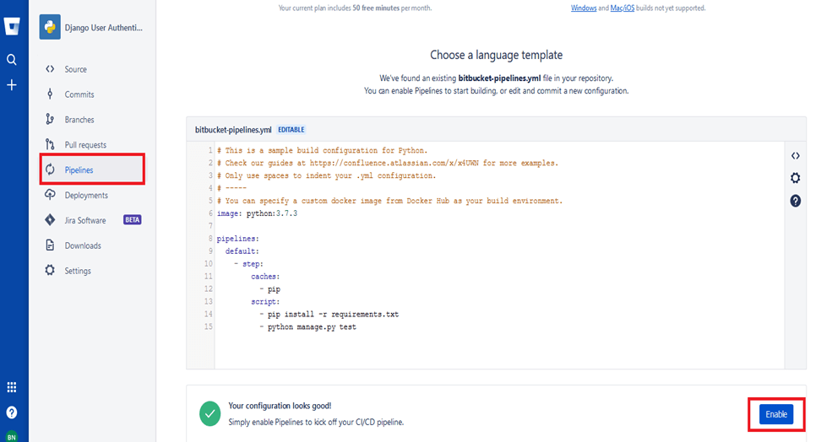Click the Pull requests icon

pos(50,144)
